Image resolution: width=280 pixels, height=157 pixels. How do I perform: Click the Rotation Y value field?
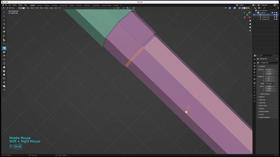click(x=269, y=78)
